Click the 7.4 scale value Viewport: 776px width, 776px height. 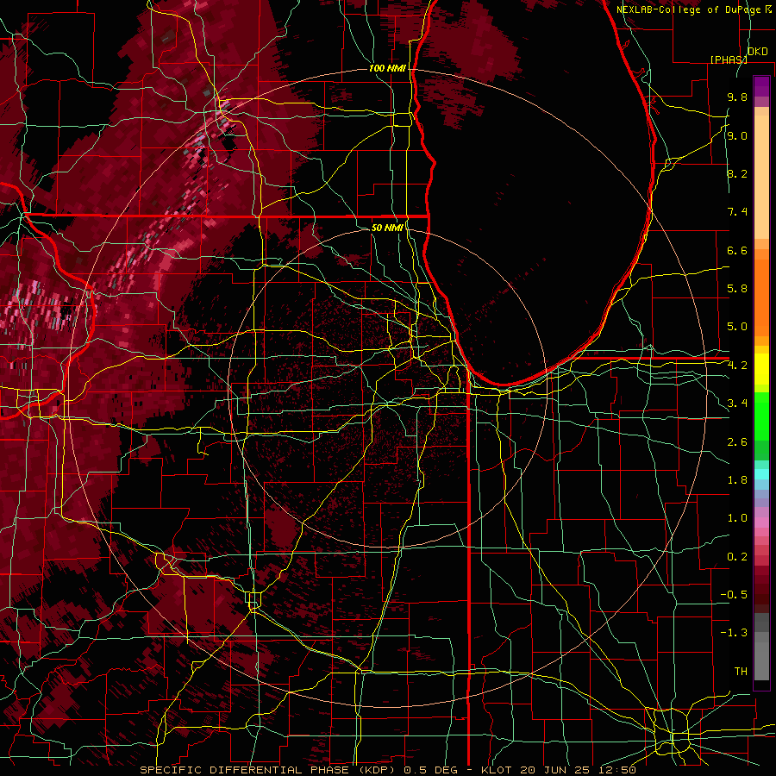point(737,212)
